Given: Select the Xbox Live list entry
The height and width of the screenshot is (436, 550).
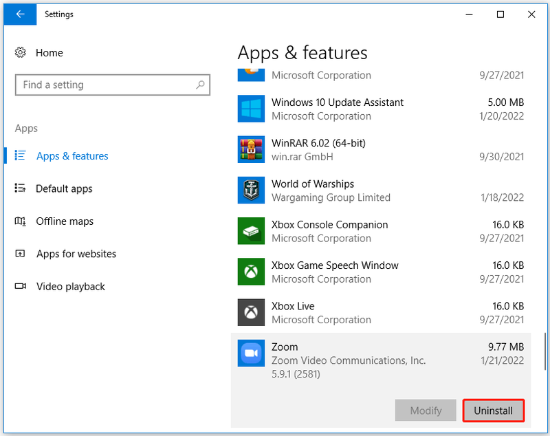Looking at the screenshot, I should pos(381,312).
